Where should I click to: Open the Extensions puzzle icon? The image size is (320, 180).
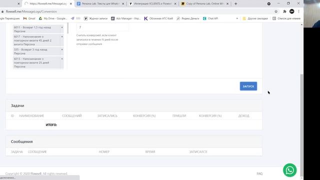(284, 11)
